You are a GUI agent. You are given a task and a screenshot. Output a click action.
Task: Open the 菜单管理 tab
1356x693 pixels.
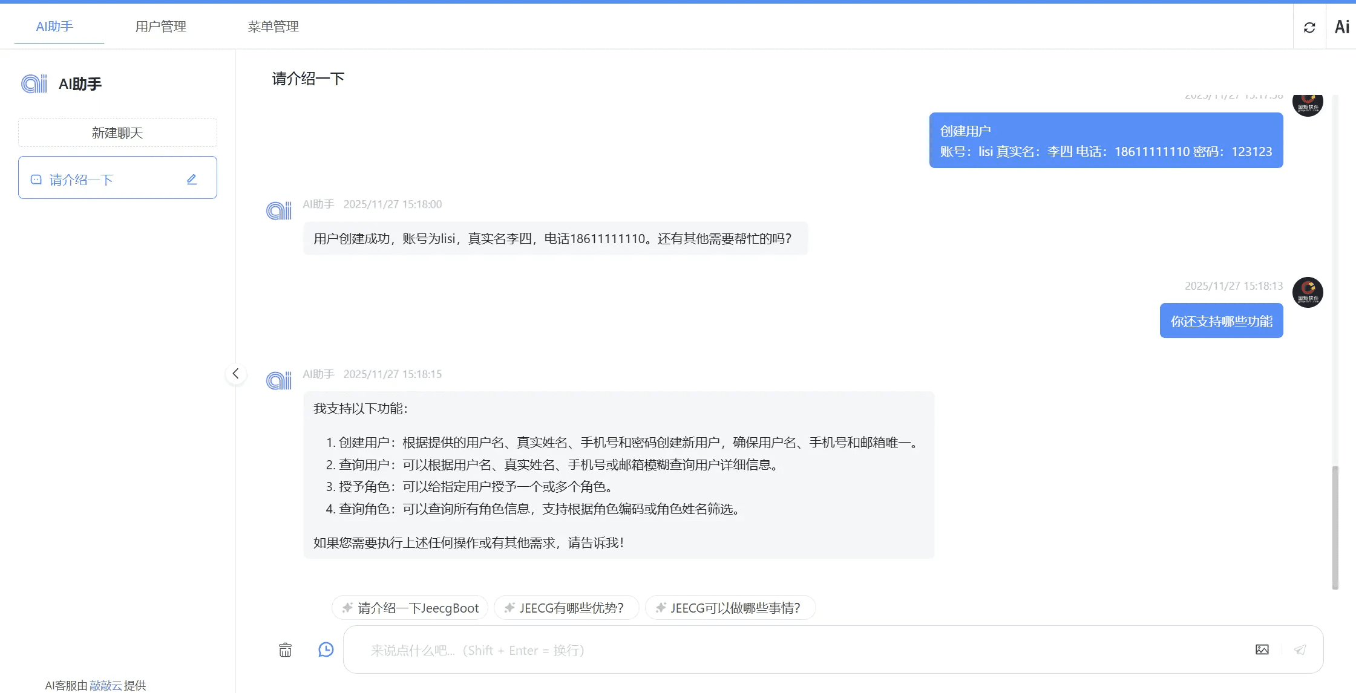[273, 27]
